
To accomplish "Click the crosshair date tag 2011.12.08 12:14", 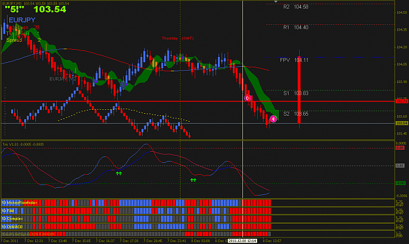I will coord(242,241).
